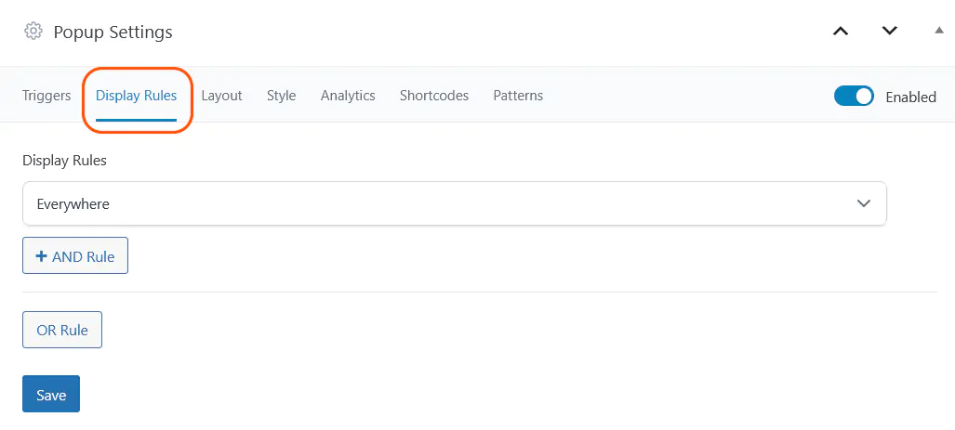View the Analytics tab
The image size is (955, 430).
tap(348, 96)
